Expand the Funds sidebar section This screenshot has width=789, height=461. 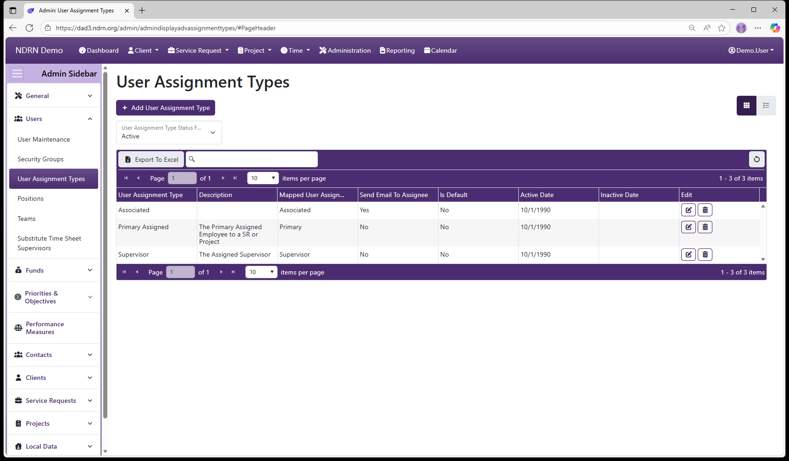(53, 270)
